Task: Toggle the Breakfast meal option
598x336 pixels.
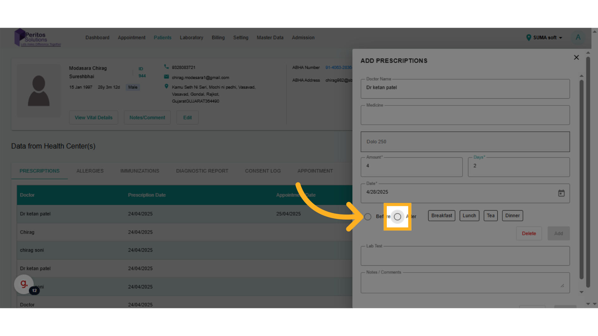Action: click(441, 216)
